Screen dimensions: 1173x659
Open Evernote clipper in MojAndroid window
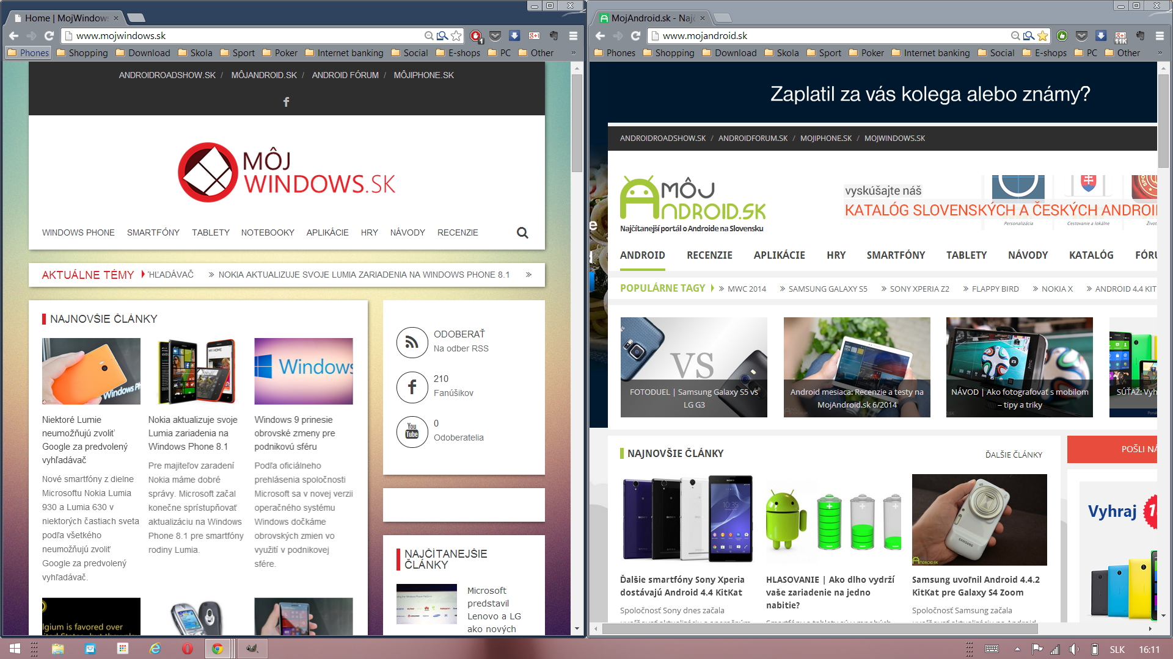click(x=1140, y=36)
